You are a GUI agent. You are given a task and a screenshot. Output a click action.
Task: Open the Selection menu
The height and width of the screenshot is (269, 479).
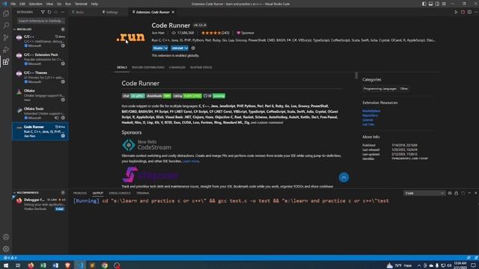point(35,4)
